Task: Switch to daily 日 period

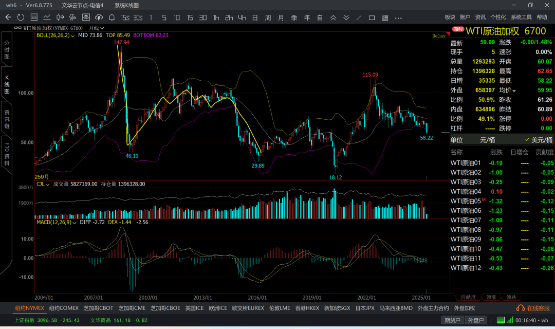Action: point(255,17)
